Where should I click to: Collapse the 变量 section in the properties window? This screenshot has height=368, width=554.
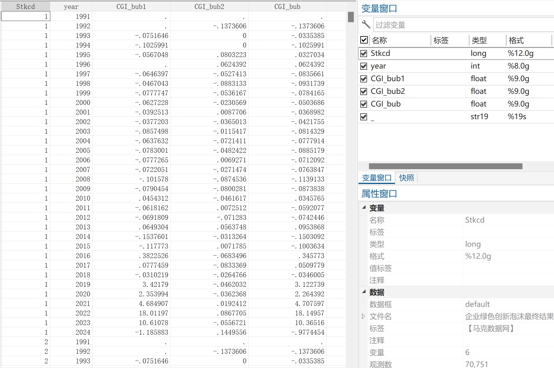click(364, 207)
